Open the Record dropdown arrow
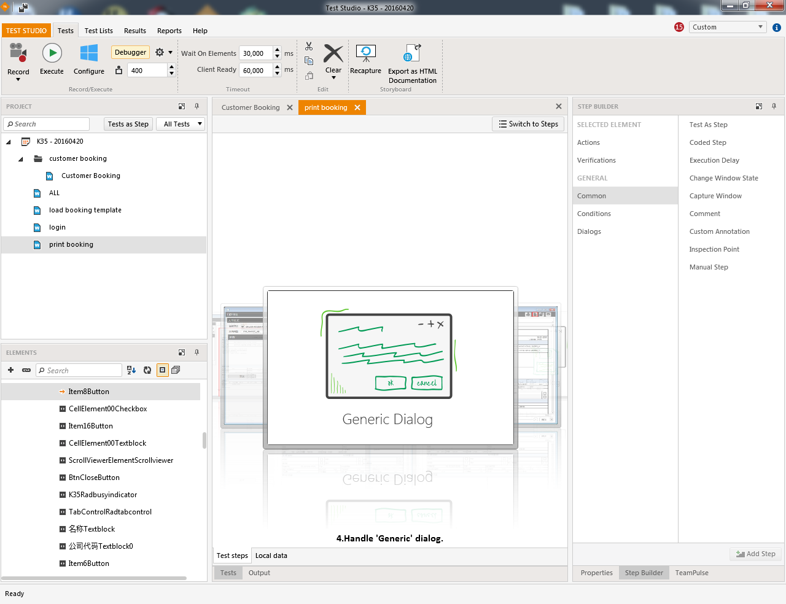Image resolution: width=786 pixels, height=604 pixels. click(x=18, y=80)
